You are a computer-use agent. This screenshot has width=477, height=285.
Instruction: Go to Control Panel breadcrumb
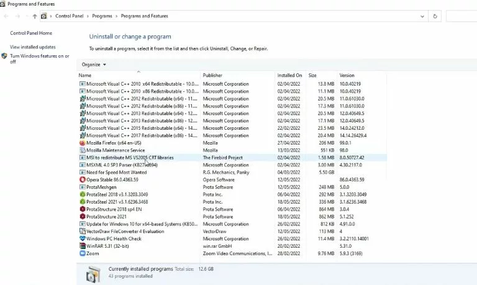coord(70,16)
